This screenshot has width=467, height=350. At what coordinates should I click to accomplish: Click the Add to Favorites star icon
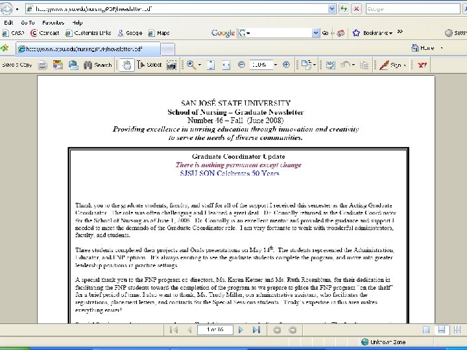[x=4, y=48]
